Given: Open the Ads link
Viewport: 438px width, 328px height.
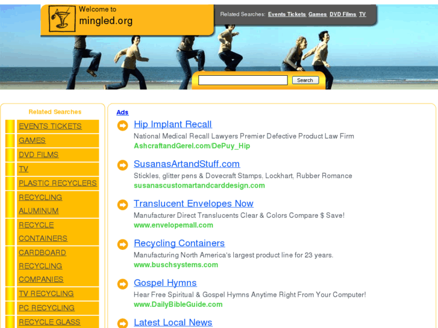Looking at the screenshot, I should [x=122, y=112].
